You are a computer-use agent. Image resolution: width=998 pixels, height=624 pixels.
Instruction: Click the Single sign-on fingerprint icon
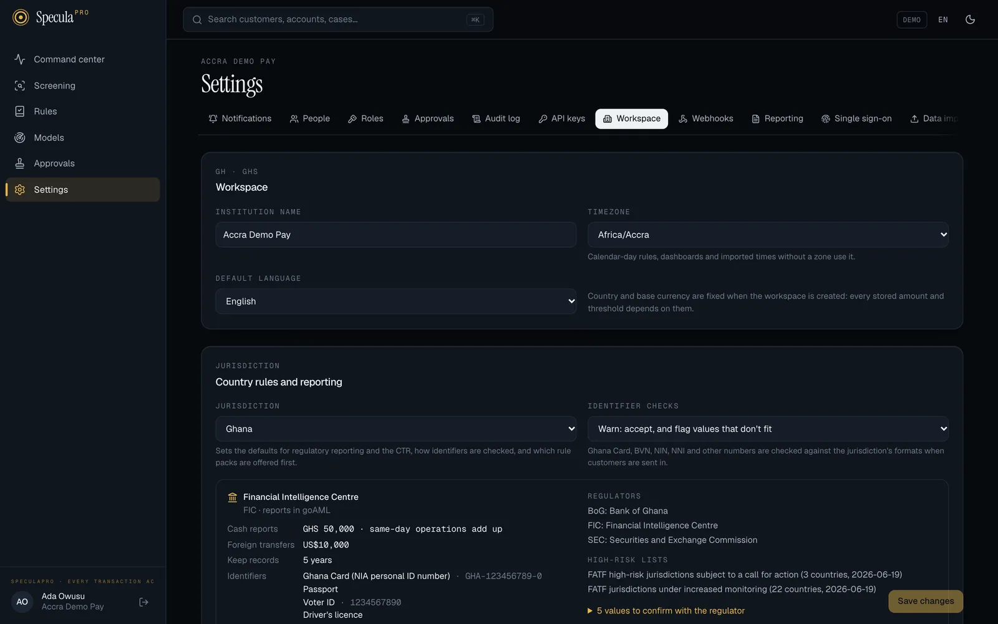click(x=826, y=119)
